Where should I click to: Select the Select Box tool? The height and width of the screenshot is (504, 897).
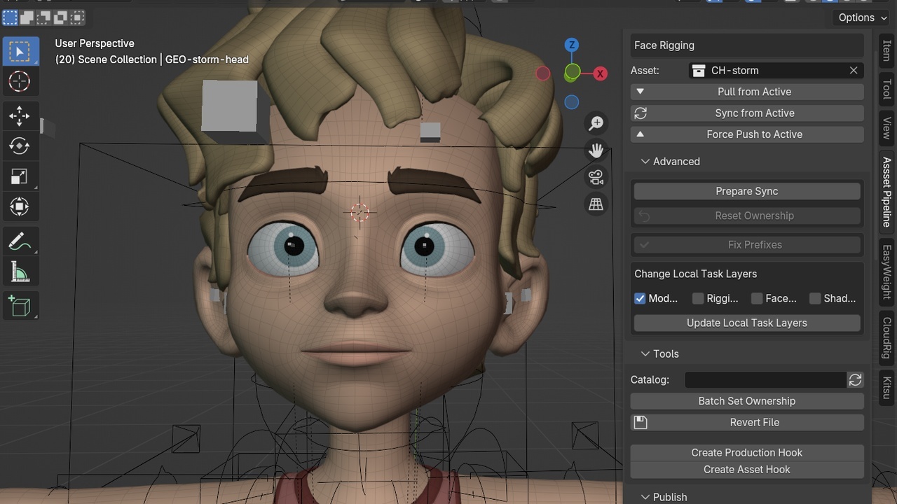pos(20,52)
